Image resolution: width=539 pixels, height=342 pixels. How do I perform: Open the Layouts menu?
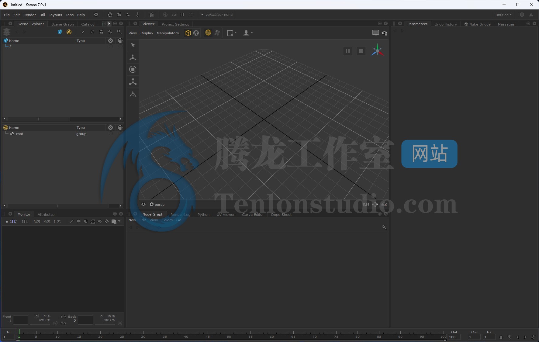click(55, 15)
